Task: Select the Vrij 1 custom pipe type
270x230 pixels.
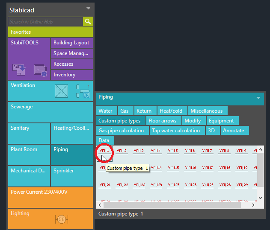Action: point(104,151)
